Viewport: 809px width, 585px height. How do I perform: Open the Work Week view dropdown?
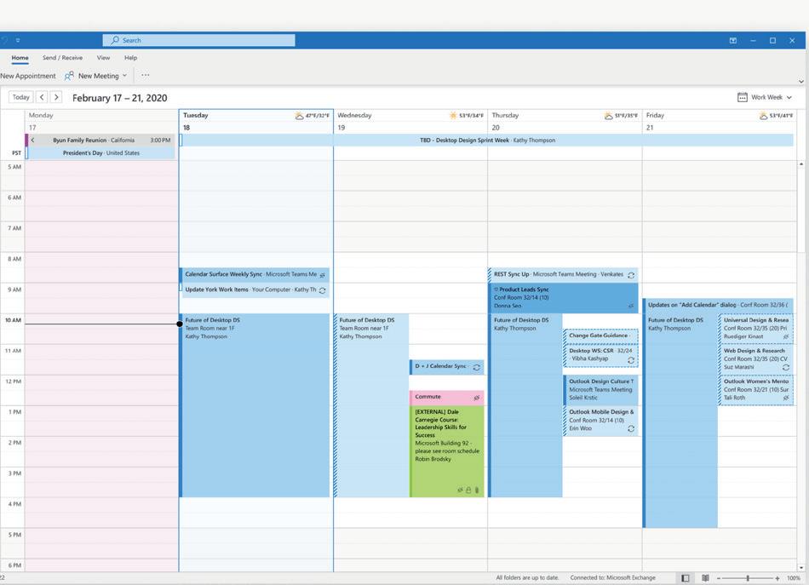(766, 97)
